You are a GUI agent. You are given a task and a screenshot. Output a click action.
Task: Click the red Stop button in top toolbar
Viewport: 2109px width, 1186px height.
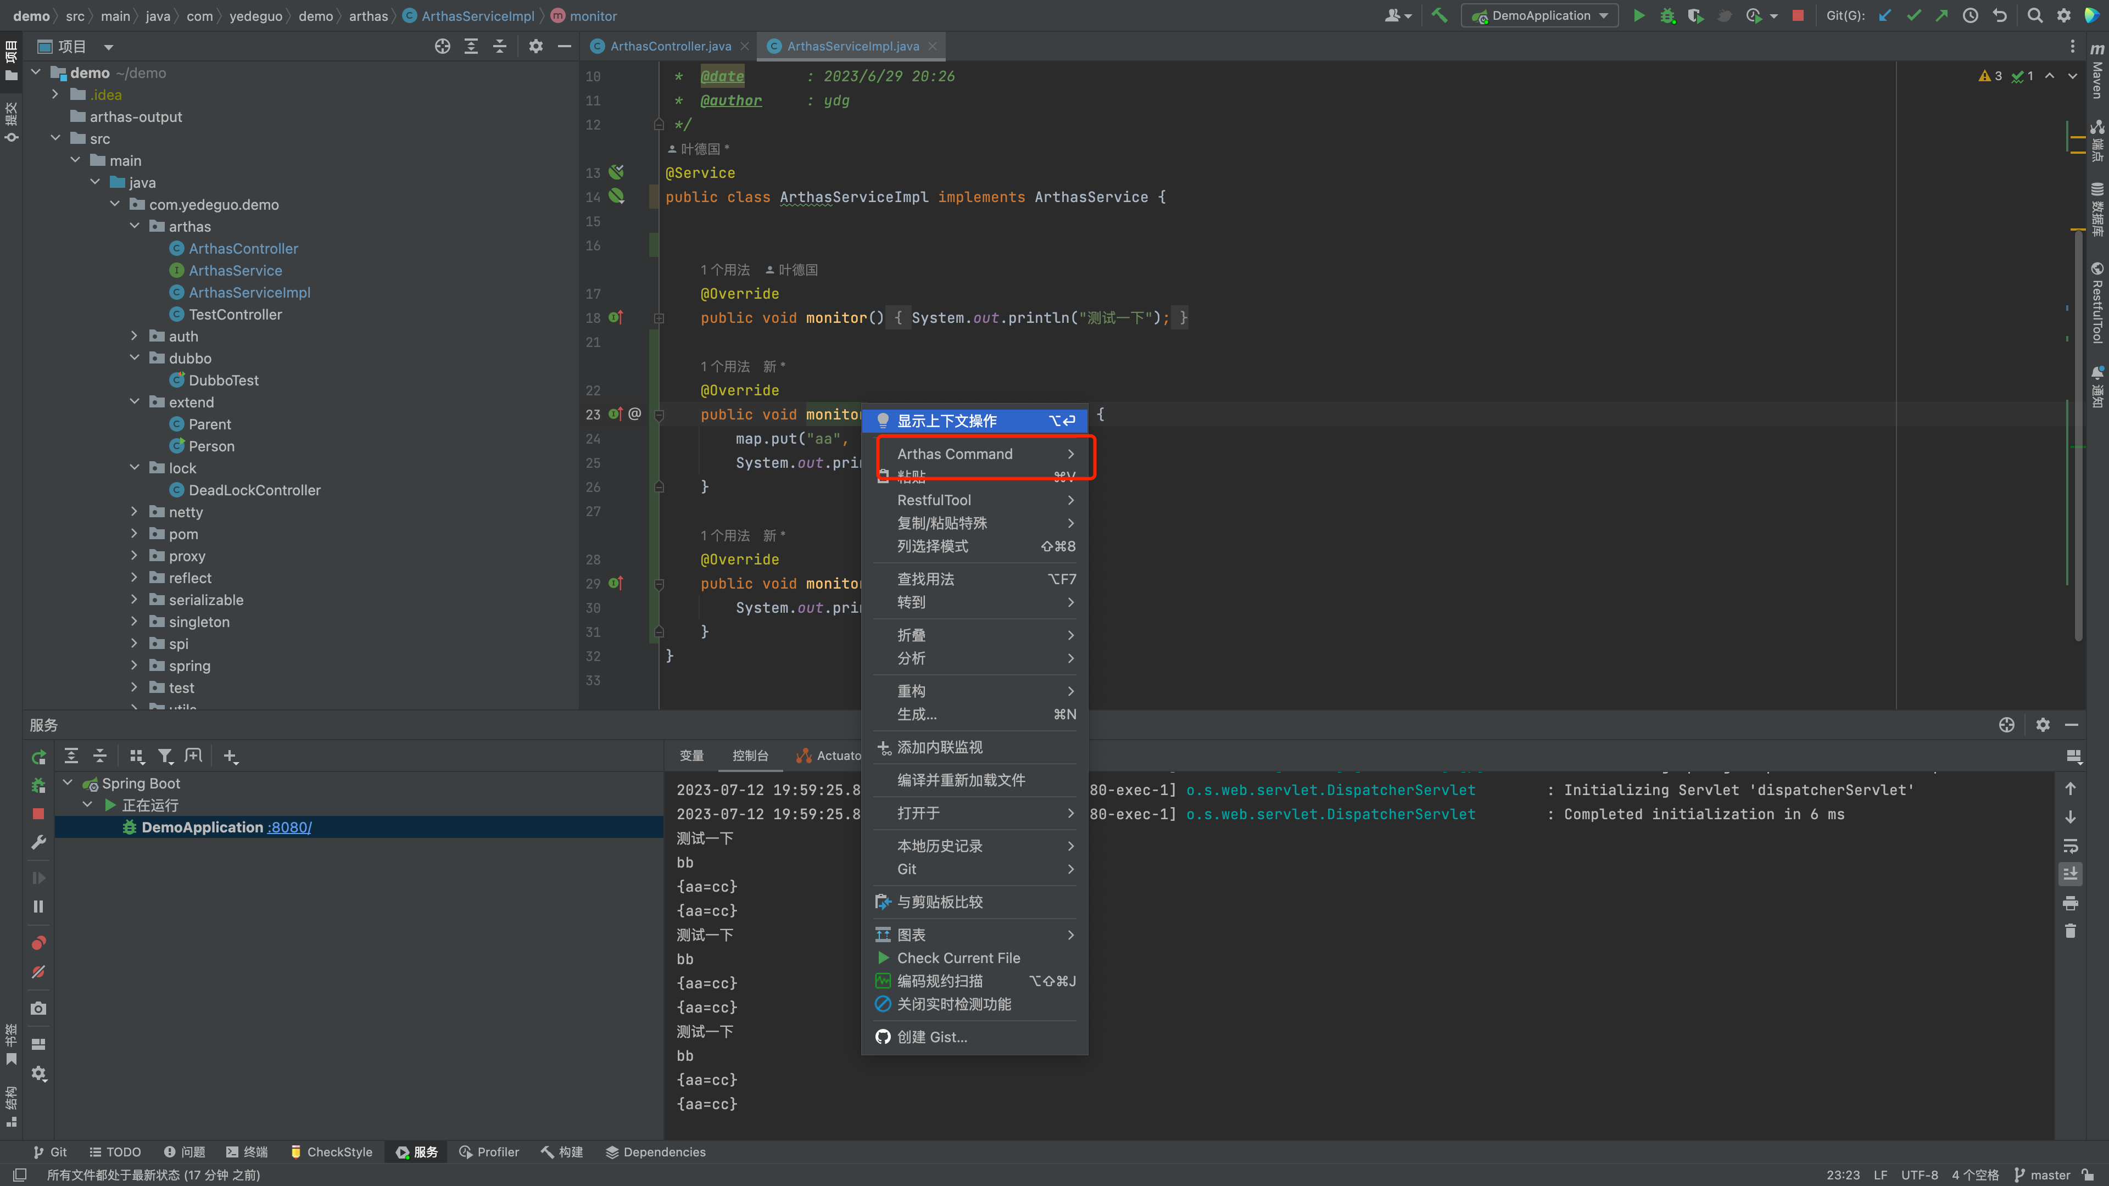pyautogui.click(x=1798, y=15)
